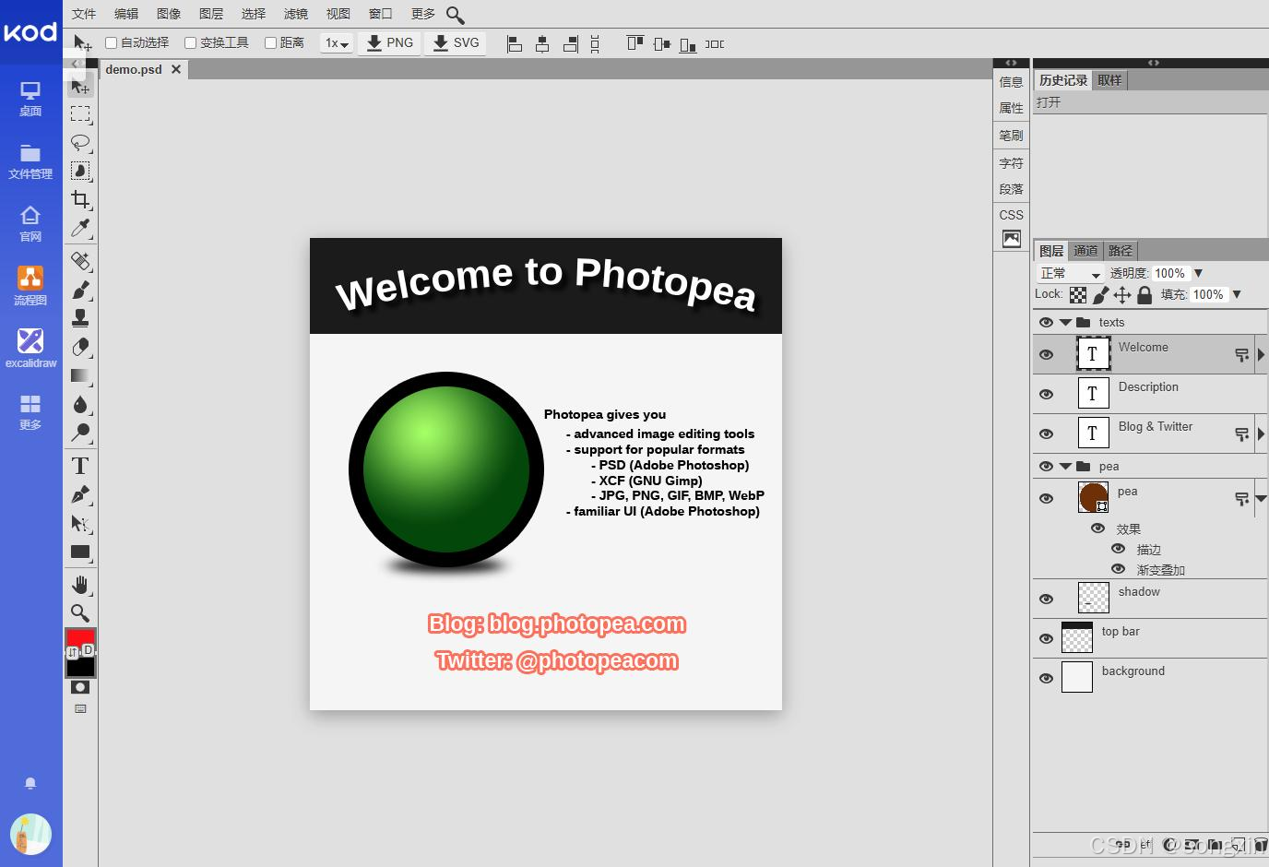Screen dimensions: 1269x867
Task: Open the fill (填充) dropdown arrow
Action: click(1237, 295)
